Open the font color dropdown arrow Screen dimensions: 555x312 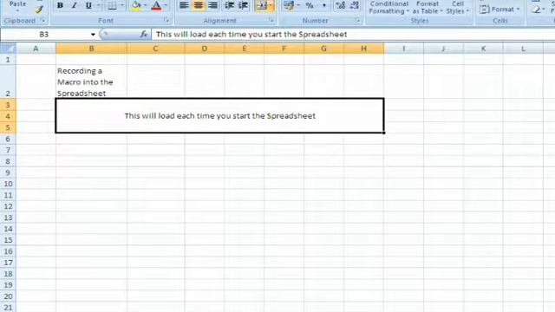click(x=166, y=6)
